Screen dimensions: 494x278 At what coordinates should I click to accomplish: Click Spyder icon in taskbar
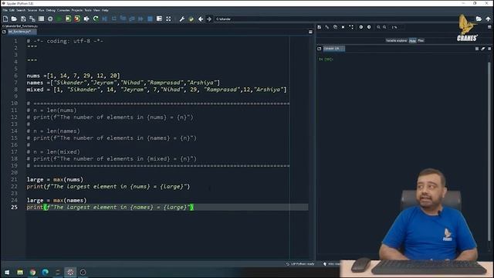[x=70, y=272]
